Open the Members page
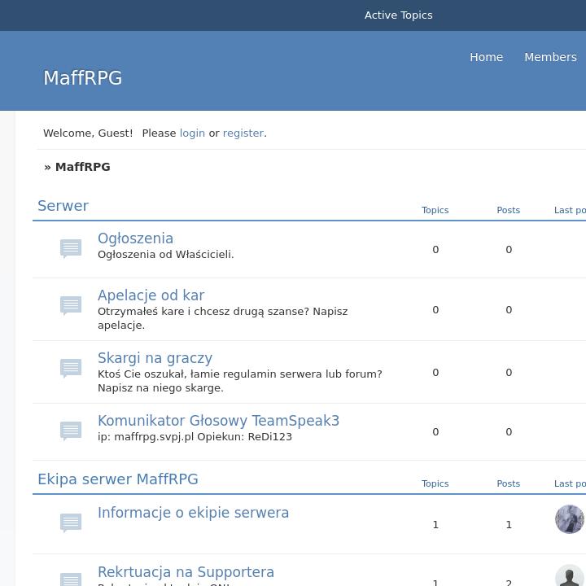 tap(550, 57)
